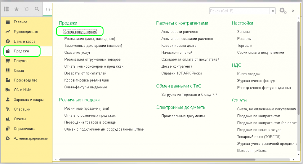Open Реализация (акты, накладные)
Viewport: 303px width, 164px height.
coord(90,39)
